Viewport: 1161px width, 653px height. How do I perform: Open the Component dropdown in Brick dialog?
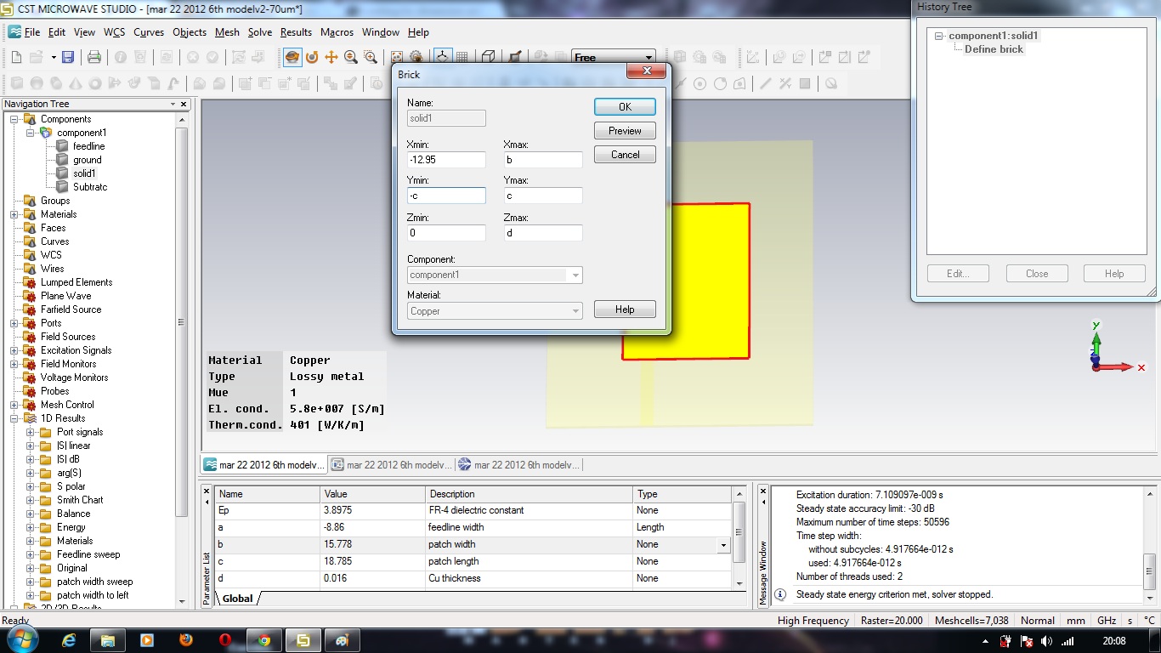(575, 275)
